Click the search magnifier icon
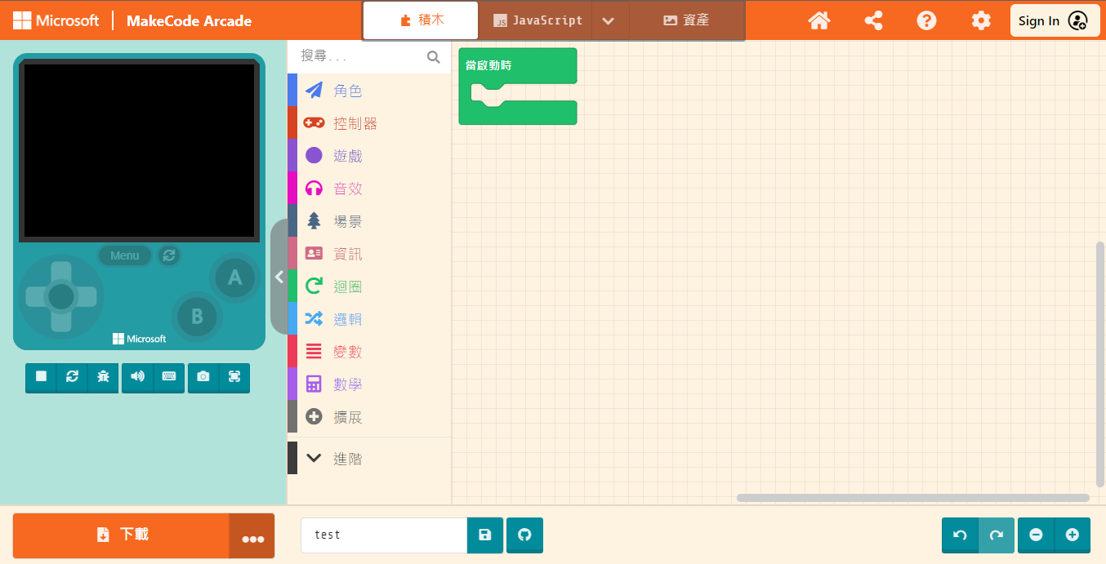1106x564 pixels. pyautogui.click(x=434, y=56)
